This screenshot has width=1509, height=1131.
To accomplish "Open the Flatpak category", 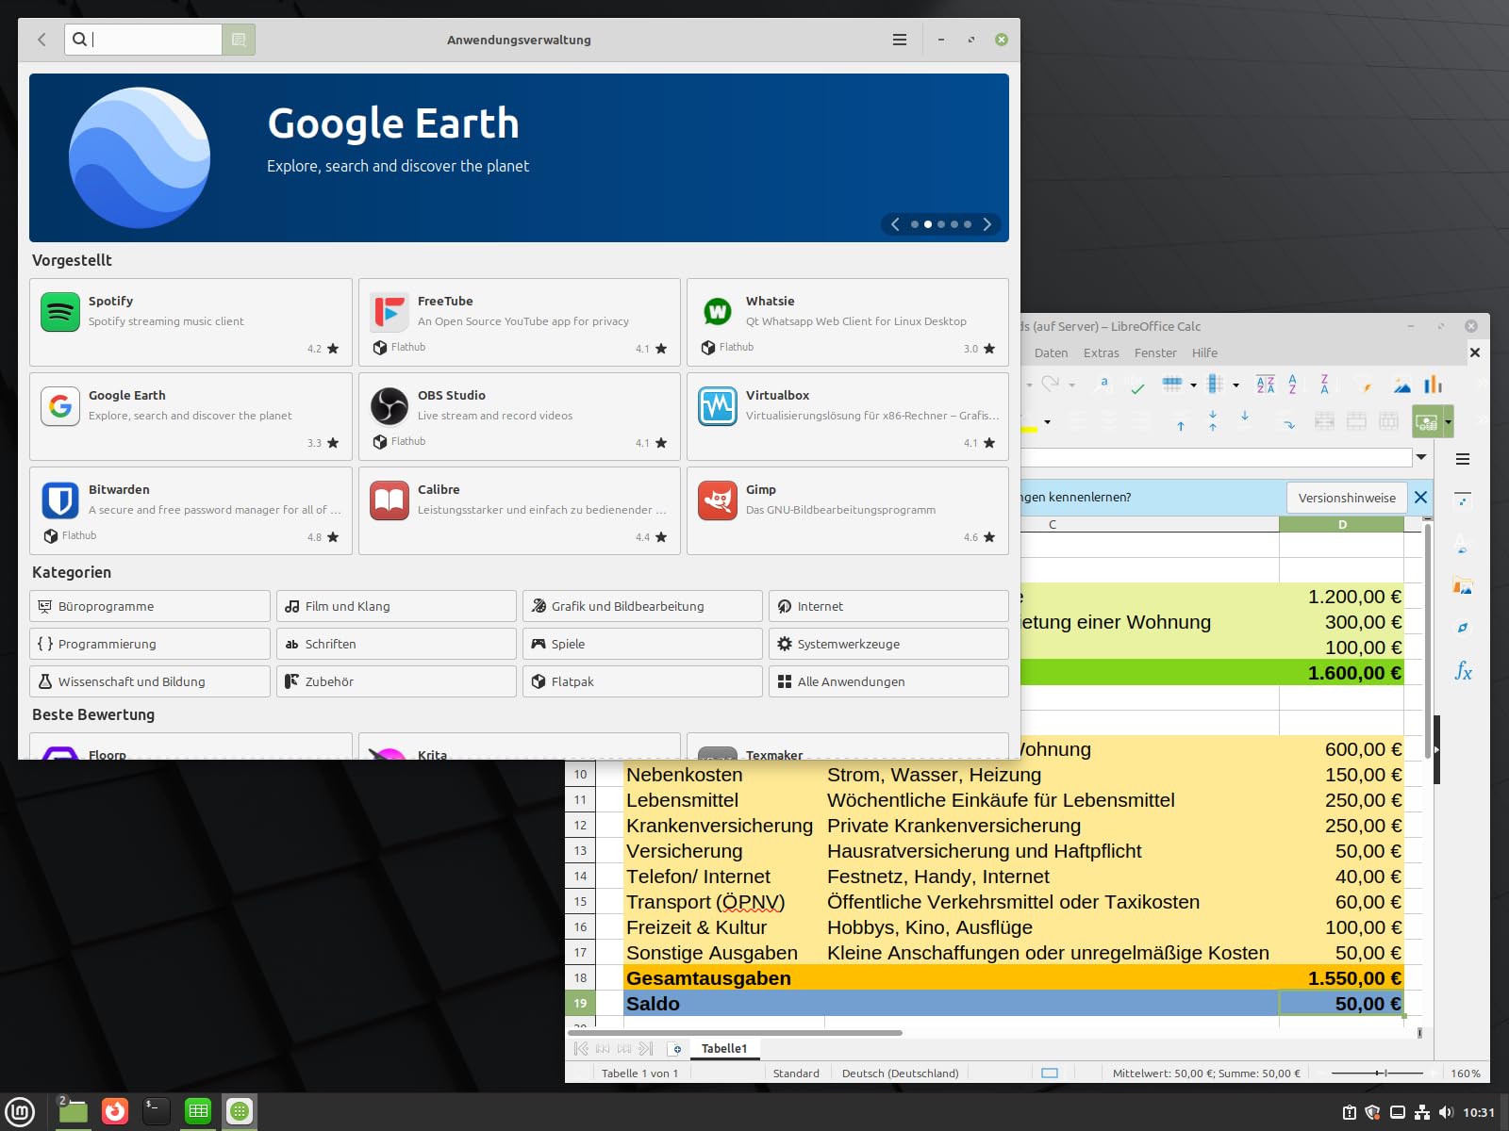I will pyautogui.click(x=642, y=681).
